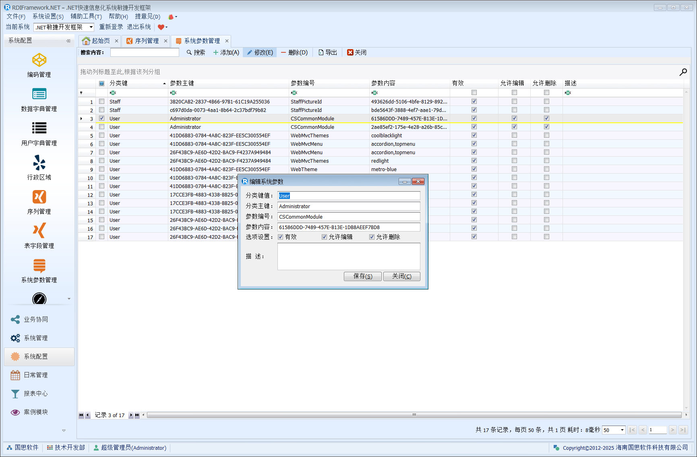Click the magnifier icon above the grid

(x=683, y=72)
